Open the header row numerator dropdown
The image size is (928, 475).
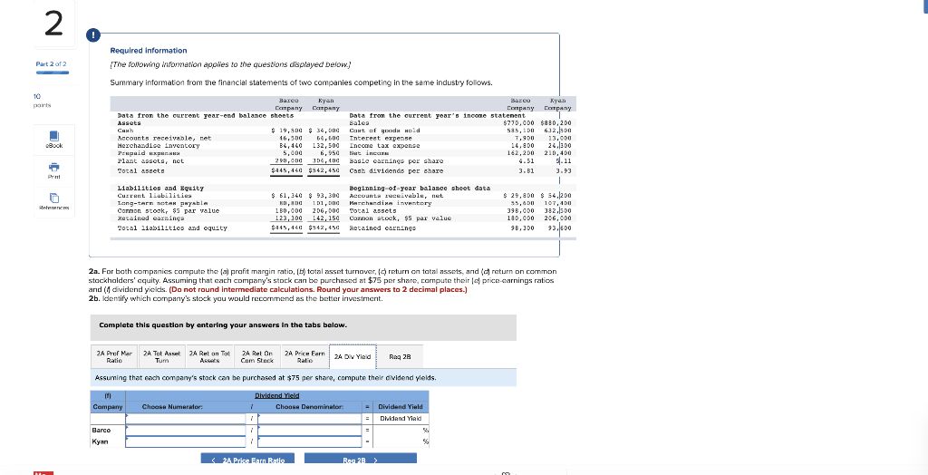point(186,418)
